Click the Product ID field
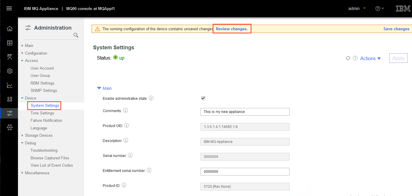Screen dimensions: 412x196 pyautogui.click(x=245, y=187)
